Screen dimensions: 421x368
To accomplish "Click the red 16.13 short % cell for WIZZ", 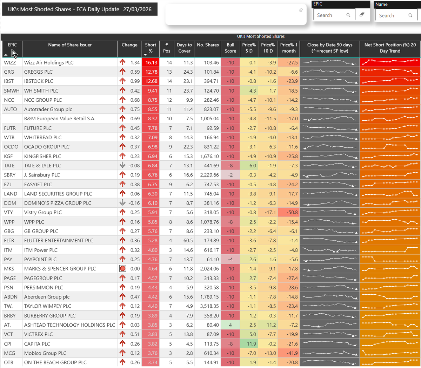I will tap(151, 62).
